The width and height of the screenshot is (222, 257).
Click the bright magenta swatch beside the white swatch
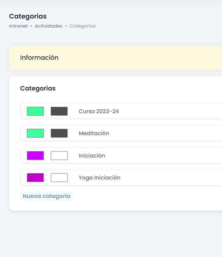(x=35, y=155)
